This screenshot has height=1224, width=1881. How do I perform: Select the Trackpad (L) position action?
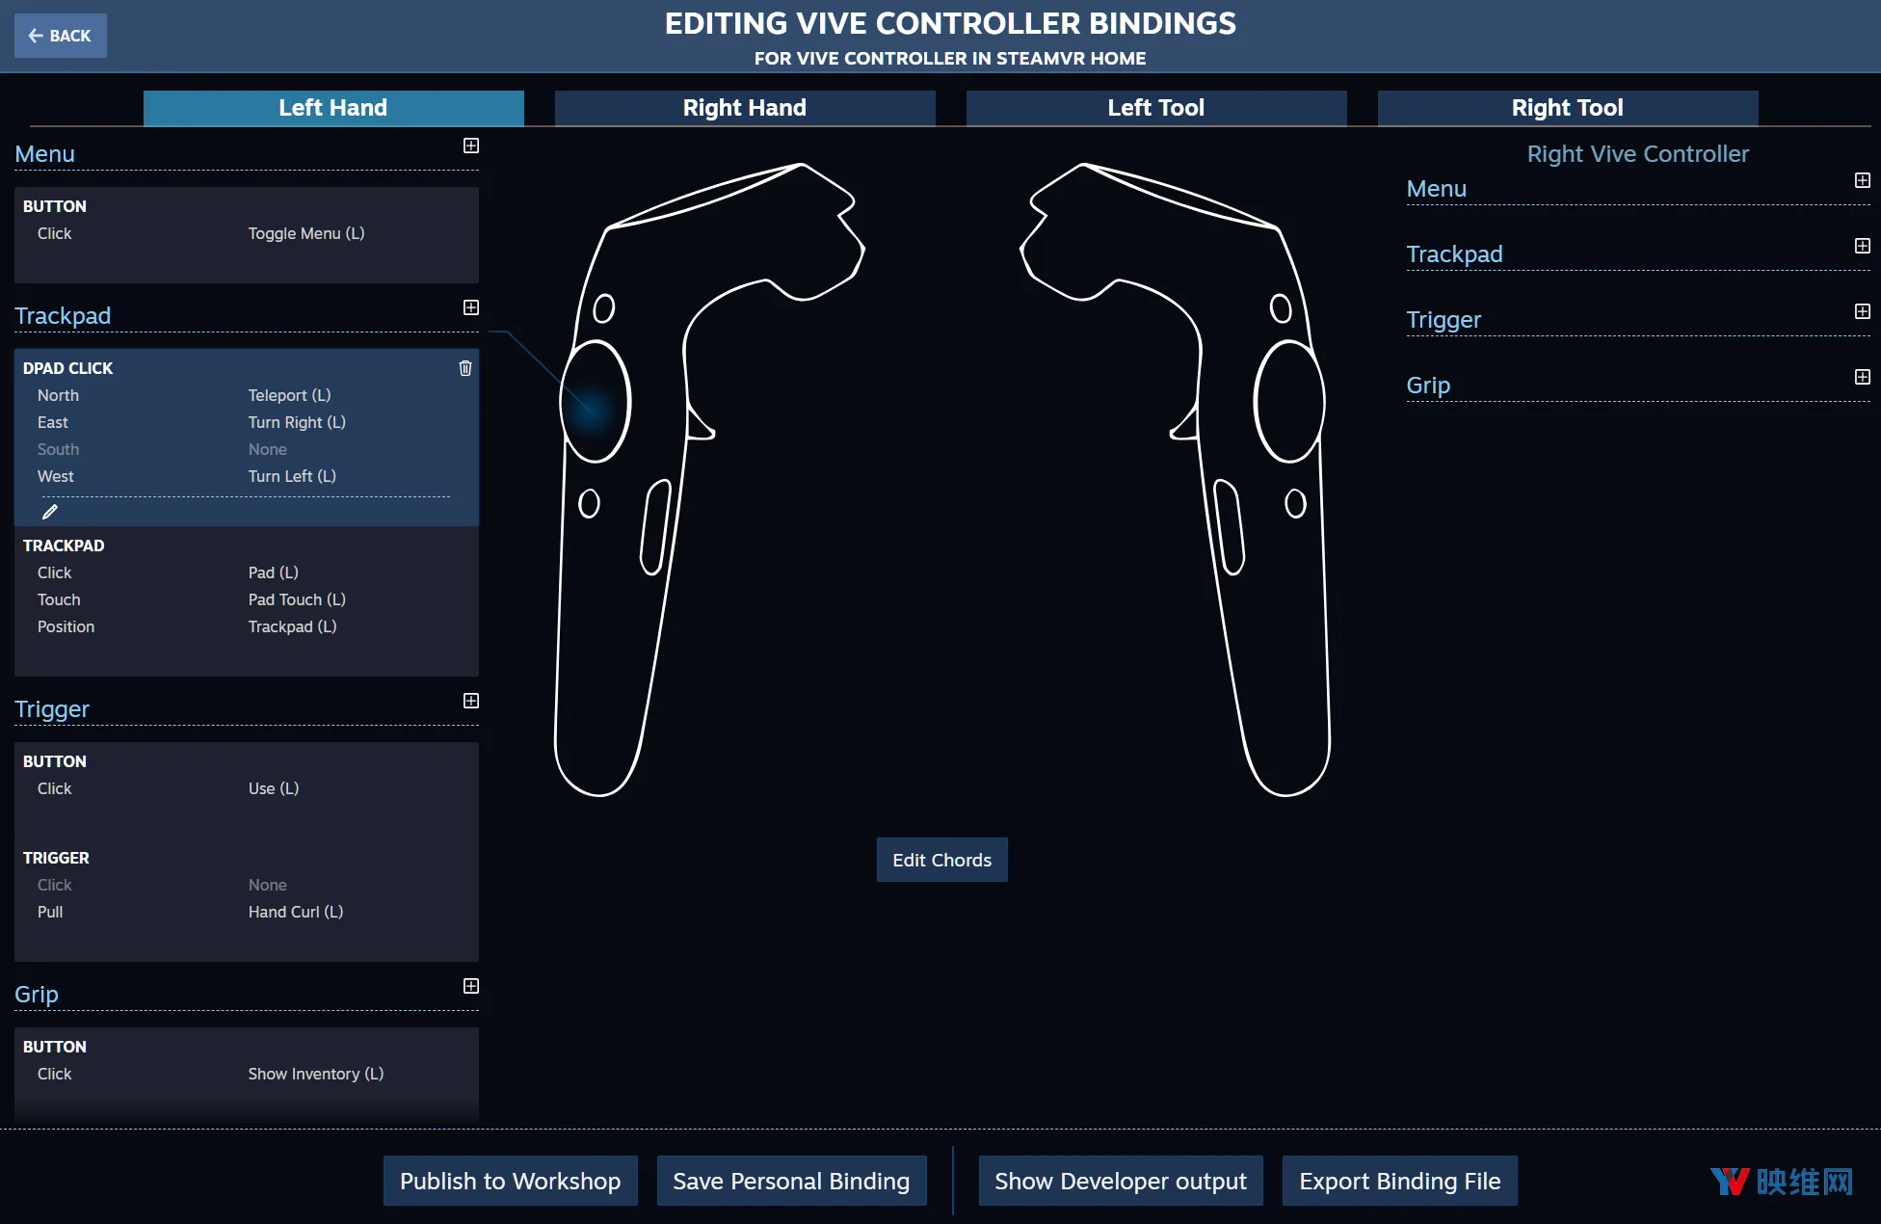tap(292, 626)
